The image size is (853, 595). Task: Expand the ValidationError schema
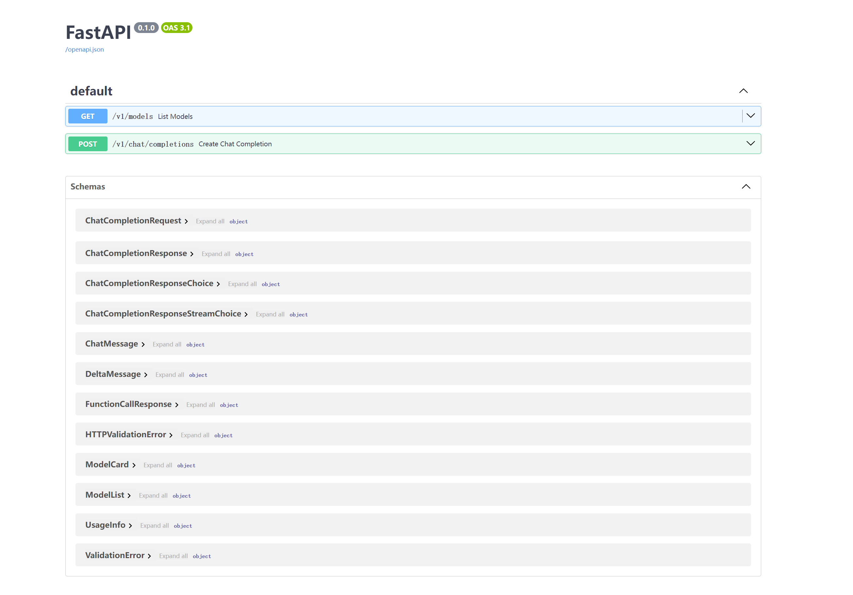click(x=118, y=556)
